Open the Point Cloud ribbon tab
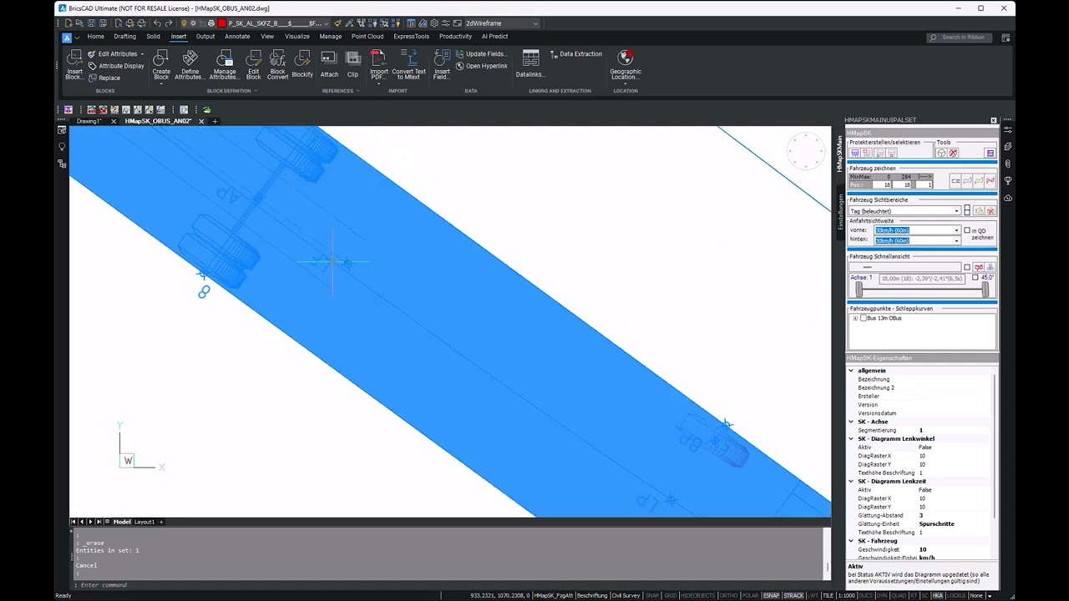The image size is (1069, 601). (367, 37)
